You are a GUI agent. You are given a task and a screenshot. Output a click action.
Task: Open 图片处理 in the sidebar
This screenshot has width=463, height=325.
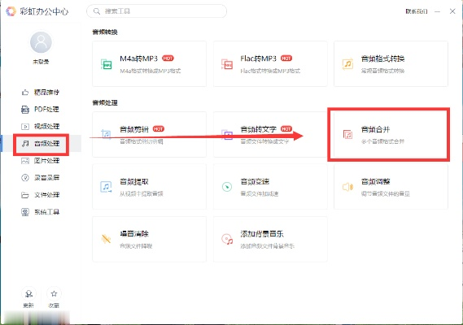(41, 161)
